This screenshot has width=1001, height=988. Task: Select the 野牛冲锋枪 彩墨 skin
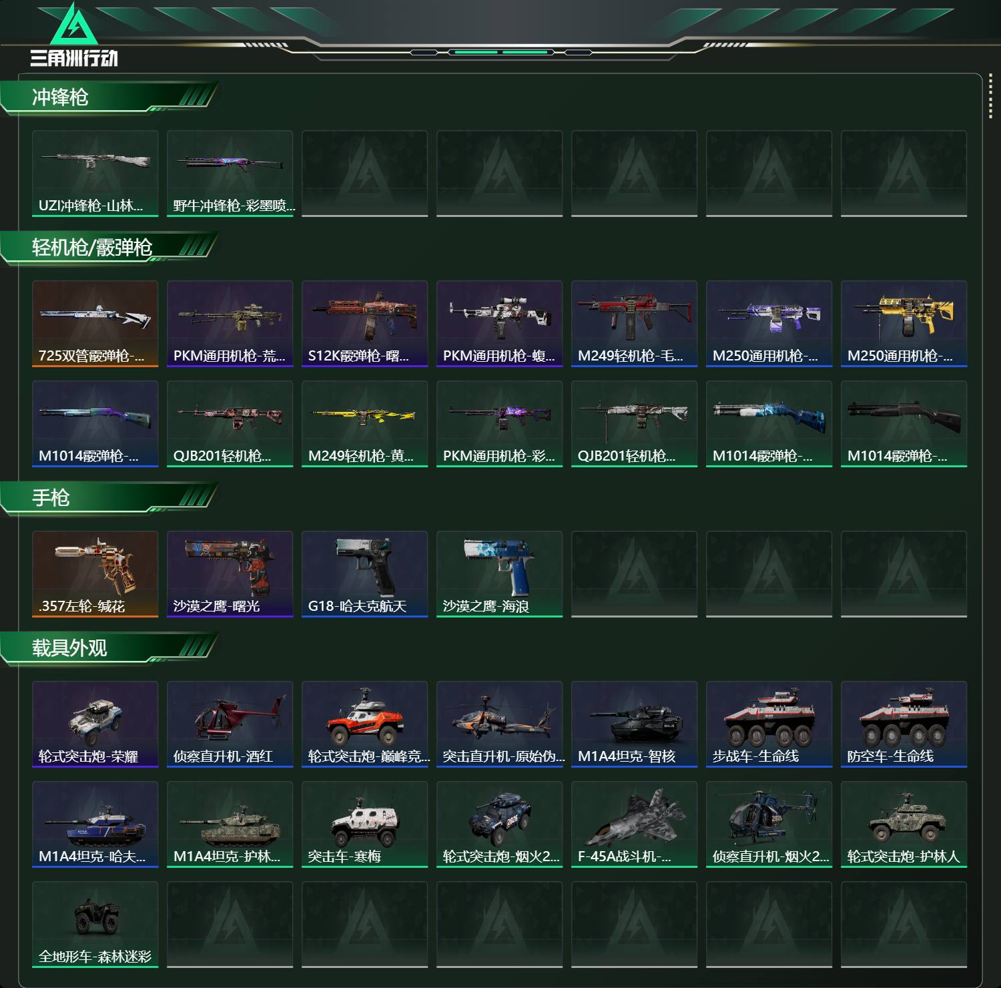click(230, 174)
